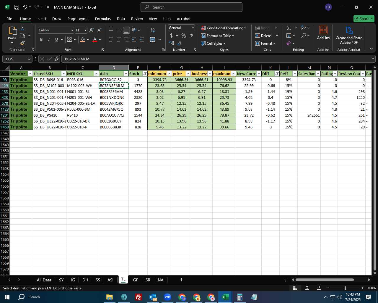This screenshot has height=303, width=378.
Task: Click the Save icon in title bar
Action: point(17,7)
